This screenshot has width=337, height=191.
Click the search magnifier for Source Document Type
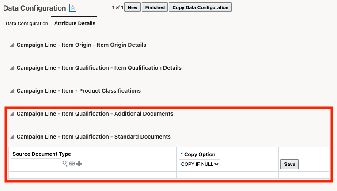[65, 164]
